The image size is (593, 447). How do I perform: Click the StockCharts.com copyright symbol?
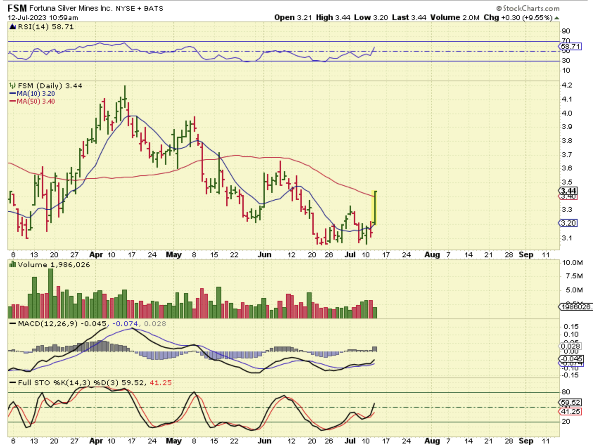click(x=499, y=8)
